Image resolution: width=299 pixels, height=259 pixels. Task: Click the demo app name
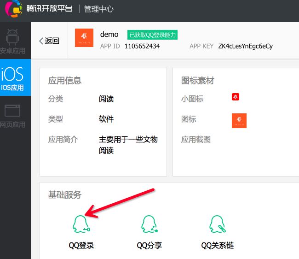[x=109, y=35]
